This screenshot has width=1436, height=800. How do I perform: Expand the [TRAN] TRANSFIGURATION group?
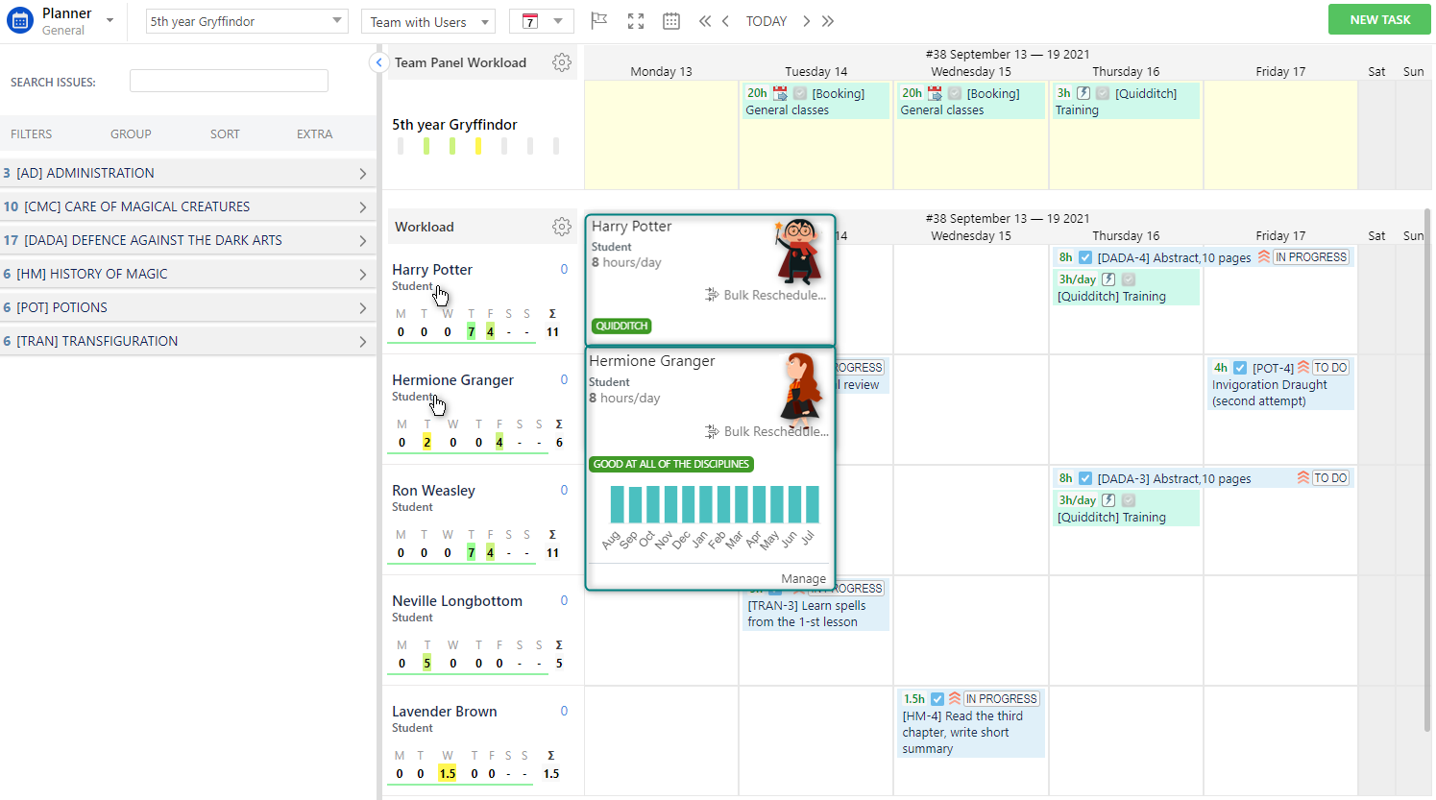(x=188, y=341)
